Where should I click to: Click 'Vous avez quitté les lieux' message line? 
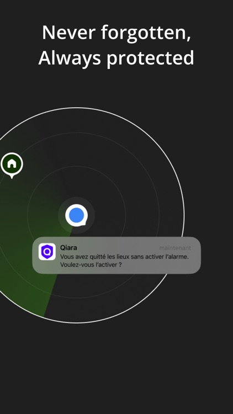pos(124,257)
